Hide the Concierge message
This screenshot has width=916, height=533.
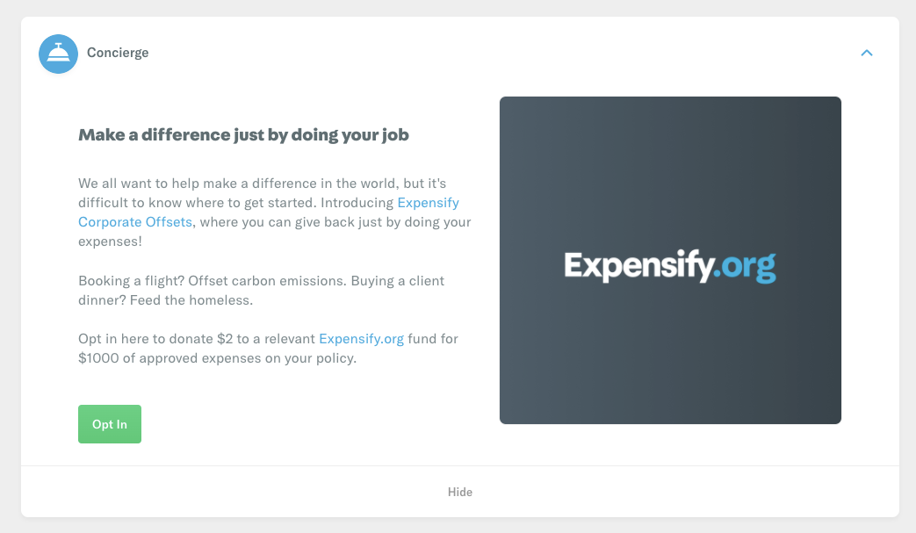pos(459,492)
